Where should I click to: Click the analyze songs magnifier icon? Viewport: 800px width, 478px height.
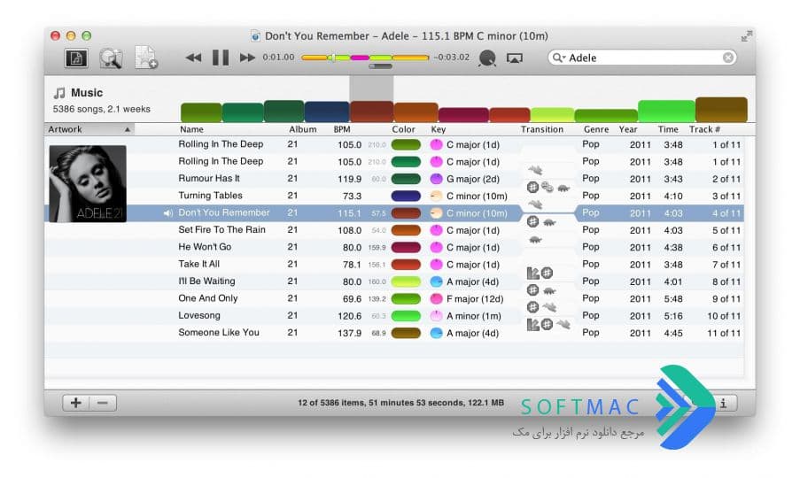(111, 58)
